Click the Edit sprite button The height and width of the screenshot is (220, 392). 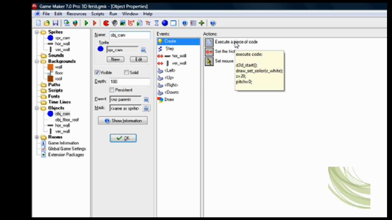139,60
